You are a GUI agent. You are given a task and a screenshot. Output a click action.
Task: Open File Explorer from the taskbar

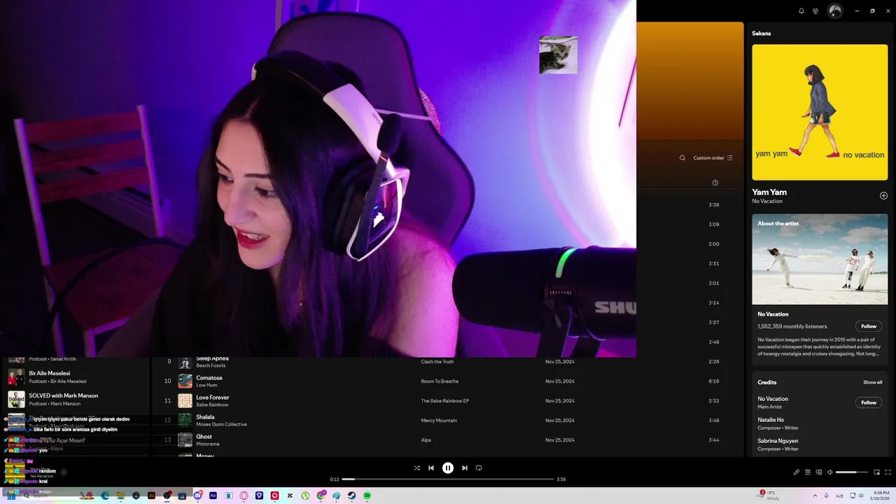(x=120, y=496)
